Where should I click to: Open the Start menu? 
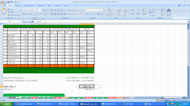coord(7,104)
